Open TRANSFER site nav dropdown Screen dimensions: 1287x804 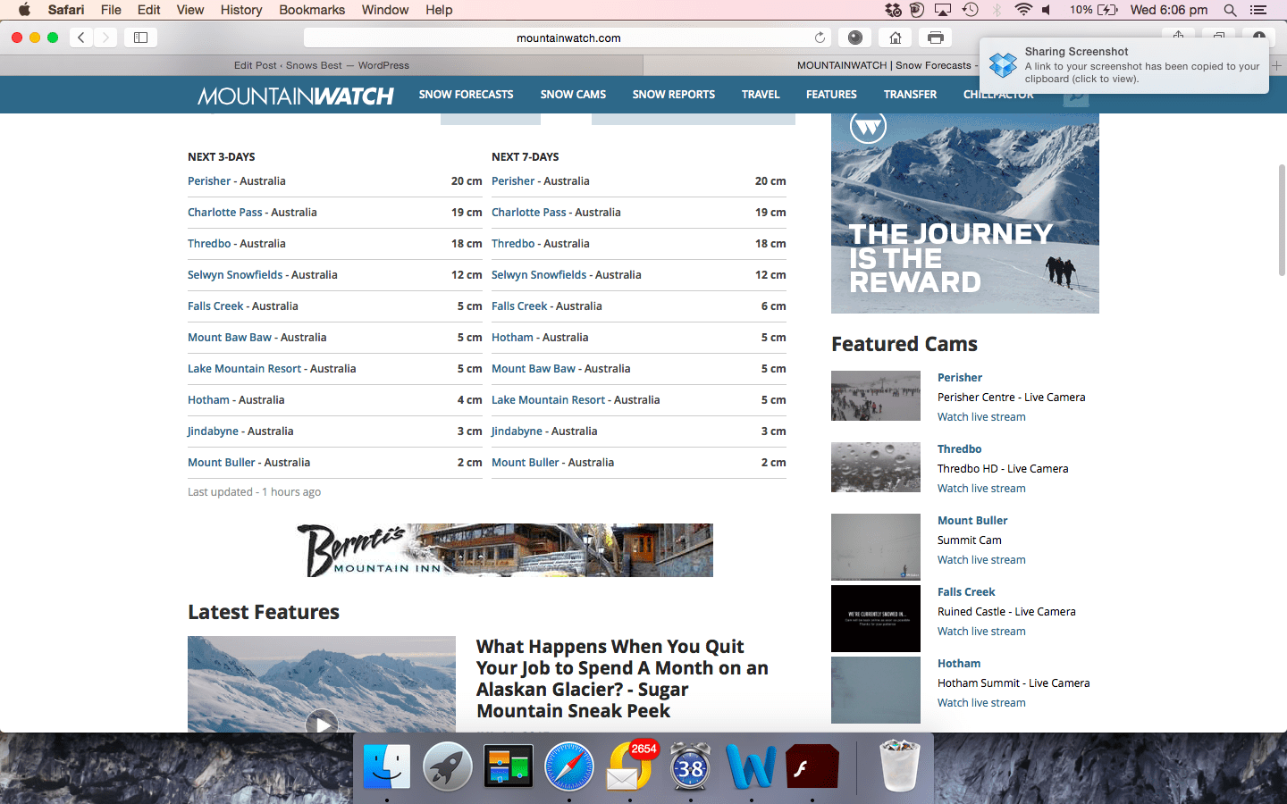pyautogui.click(x=910, y=94)
